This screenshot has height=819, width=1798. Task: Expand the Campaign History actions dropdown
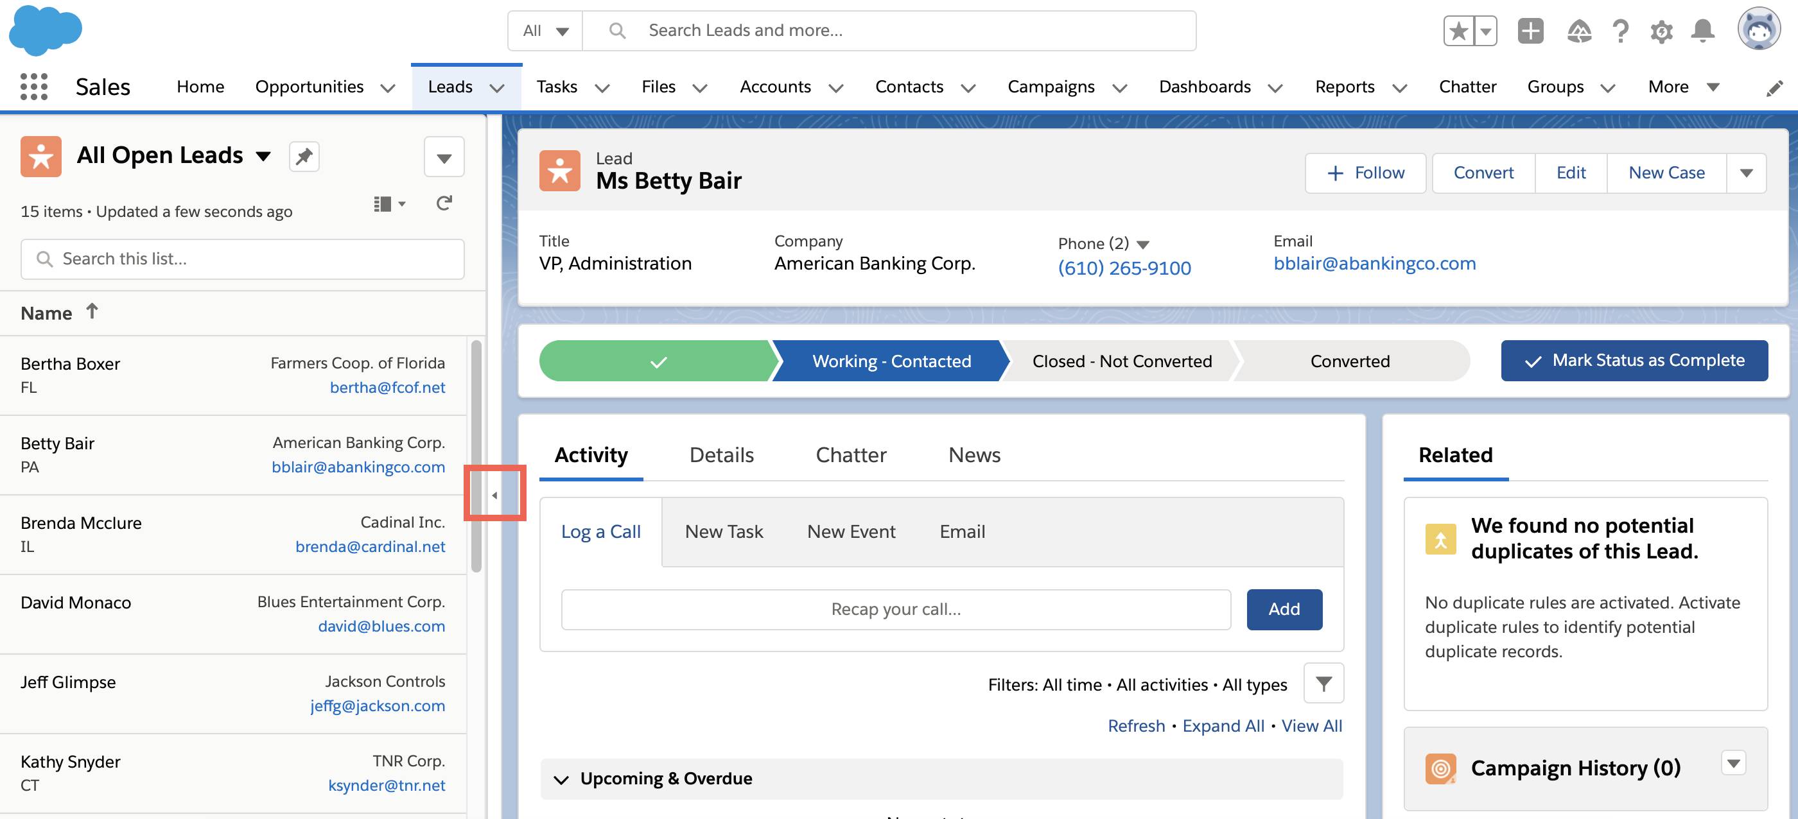click(1733, 764)
